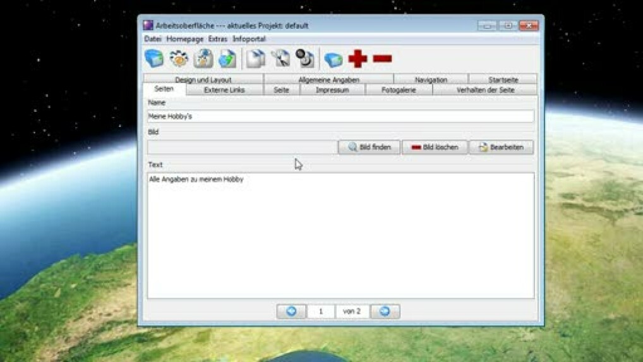The width and height of the screenshot is (643, 362).
Task: Click the red plus icon in toolbar
Action: coord(358,59)
